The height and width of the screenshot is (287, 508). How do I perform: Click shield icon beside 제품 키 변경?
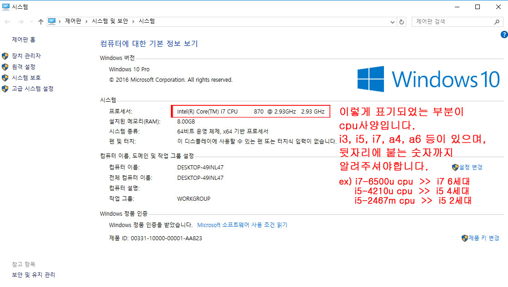pos(464,238)
